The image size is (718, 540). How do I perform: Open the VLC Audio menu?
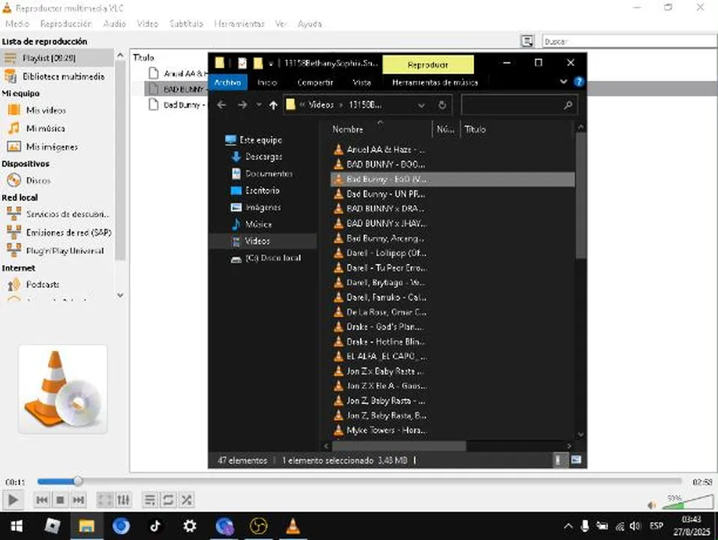pyautogui.click(x=115, y=23)
